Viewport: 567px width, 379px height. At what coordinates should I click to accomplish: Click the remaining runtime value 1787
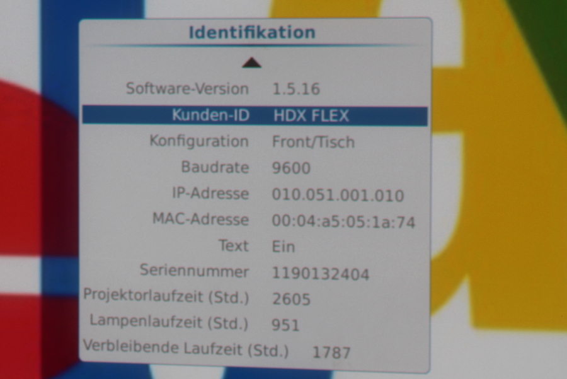point(331,353)
